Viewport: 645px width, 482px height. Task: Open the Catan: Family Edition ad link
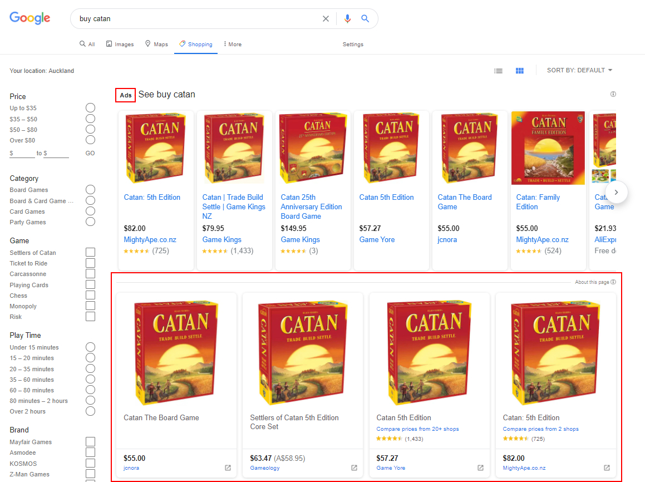538,202
